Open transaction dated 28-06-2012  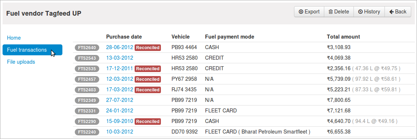(x=119, y=47)
